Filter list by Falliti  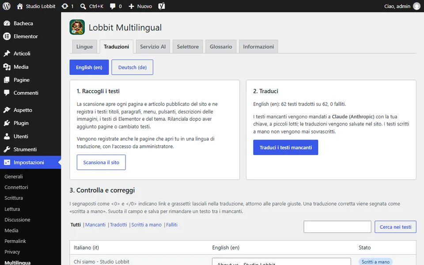[x=172, y=225]
